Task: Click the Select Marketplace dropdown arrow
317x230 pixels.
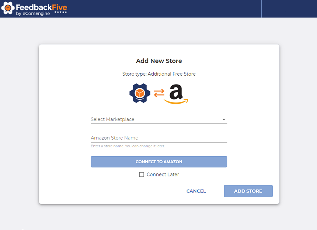Action: (x=224, y=119)
